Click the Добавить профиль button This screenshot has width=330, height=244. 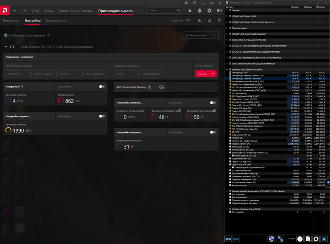pyautogui.click(x=197, y=35)
